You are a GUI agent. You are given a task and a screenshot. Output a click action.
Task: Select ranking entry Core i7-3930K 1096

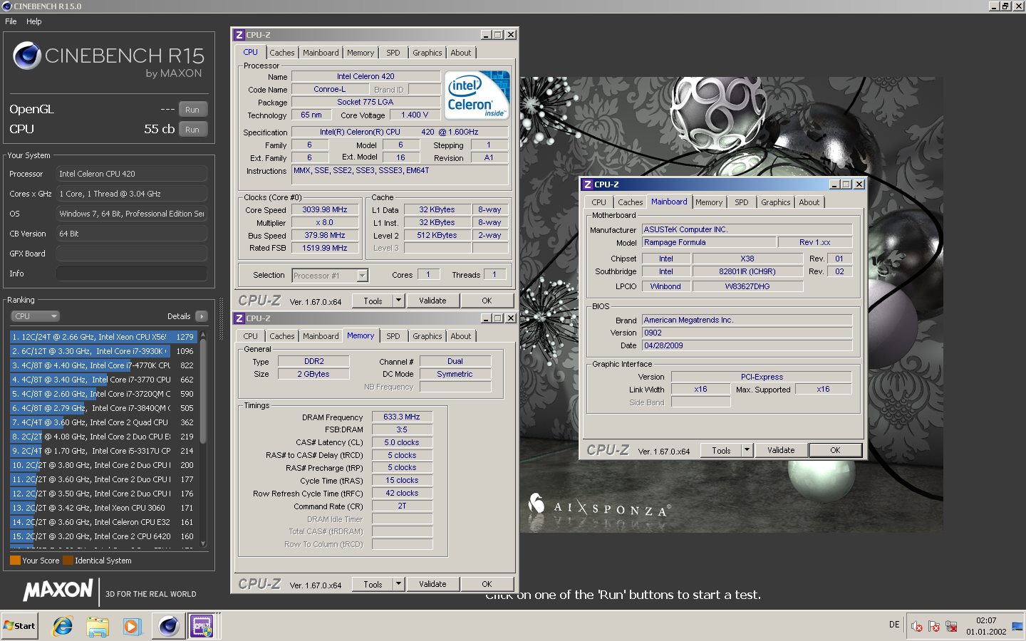pyautogui.click(x=103, y=351)
